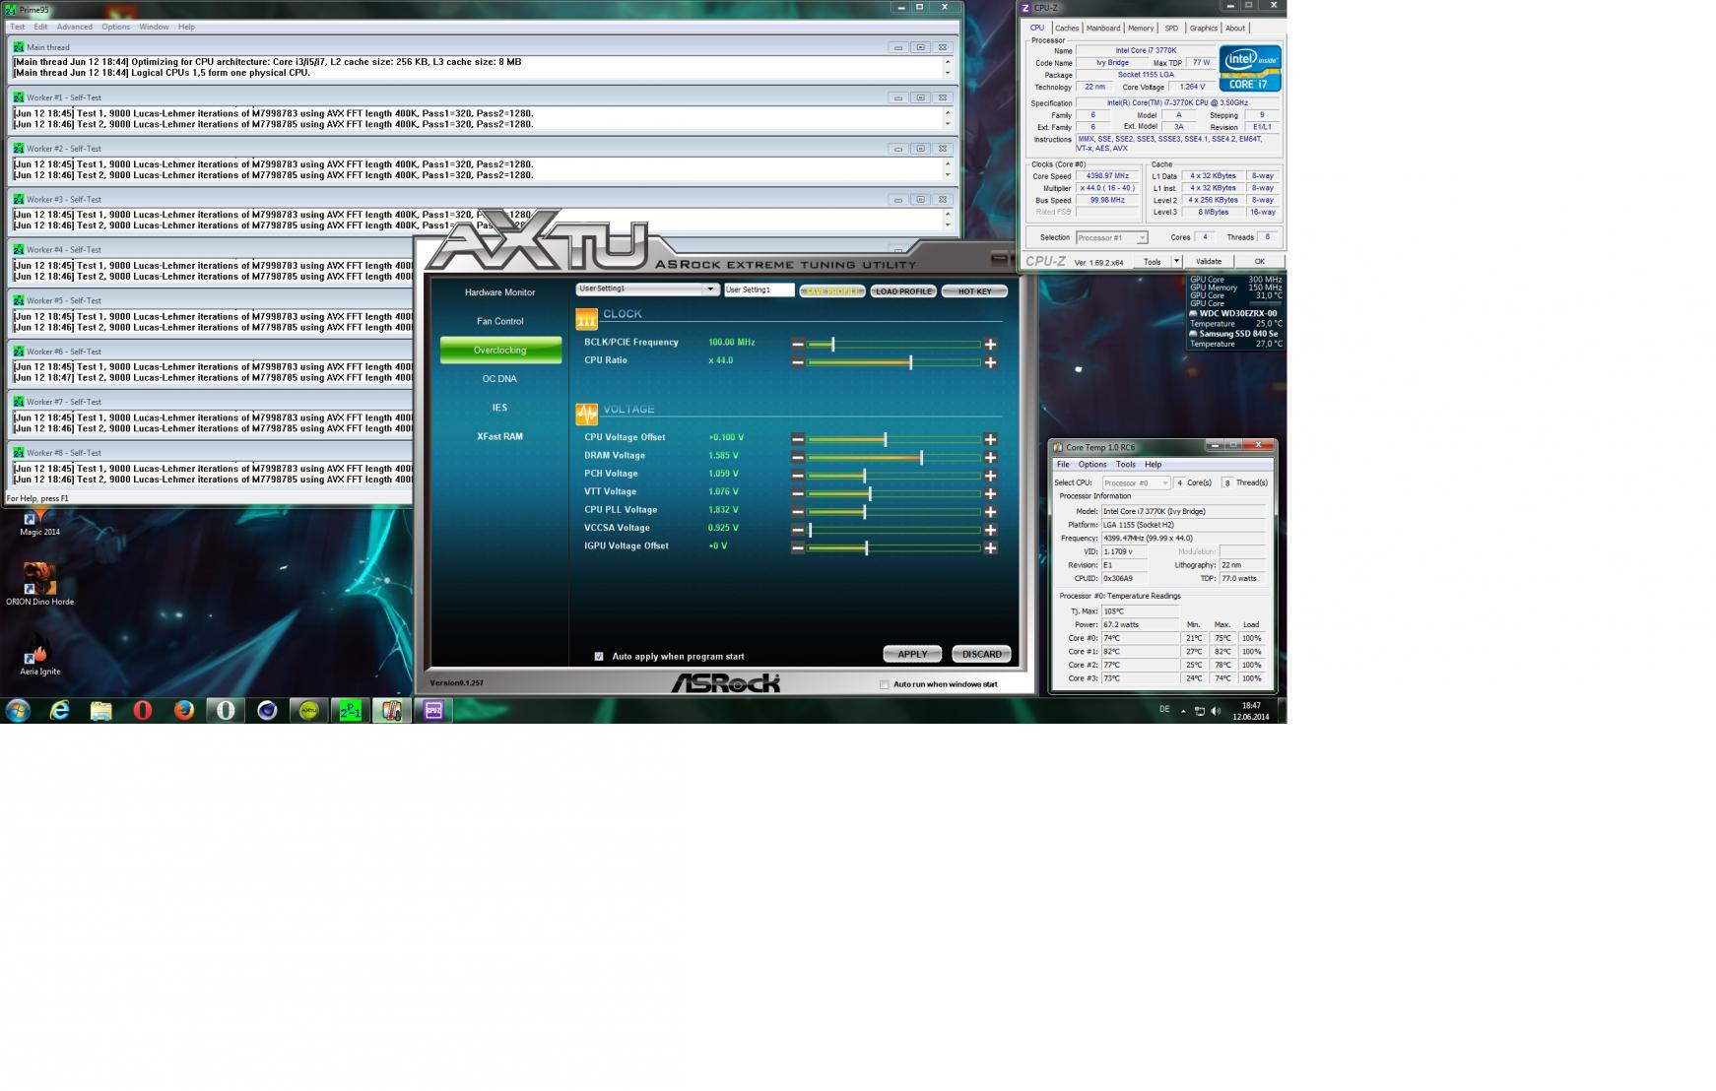This screenshot has width=1716, height=1091.
Task: Click HOT KEY button
Action: coord(974,291)
